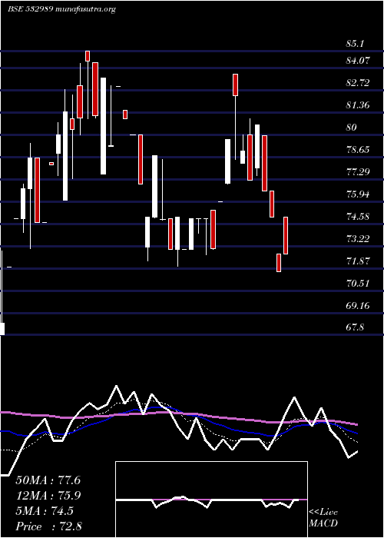The height and width of the screenshot is (538, 384).
Task: Click the 84.07 price label
Action: click(358, 61)
